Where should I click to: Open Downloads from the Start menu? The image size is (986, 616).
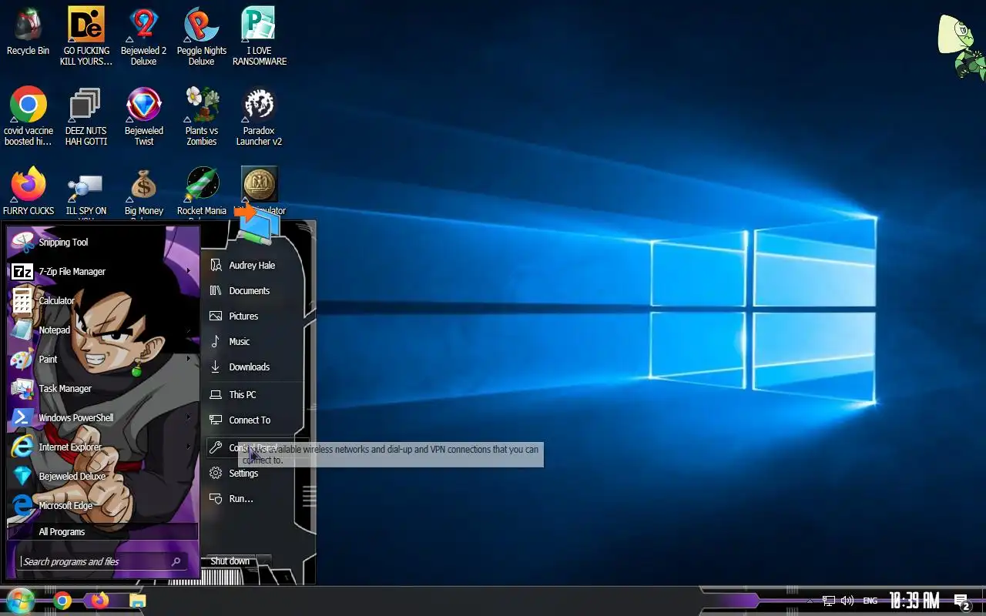click(x=255, y=367)
